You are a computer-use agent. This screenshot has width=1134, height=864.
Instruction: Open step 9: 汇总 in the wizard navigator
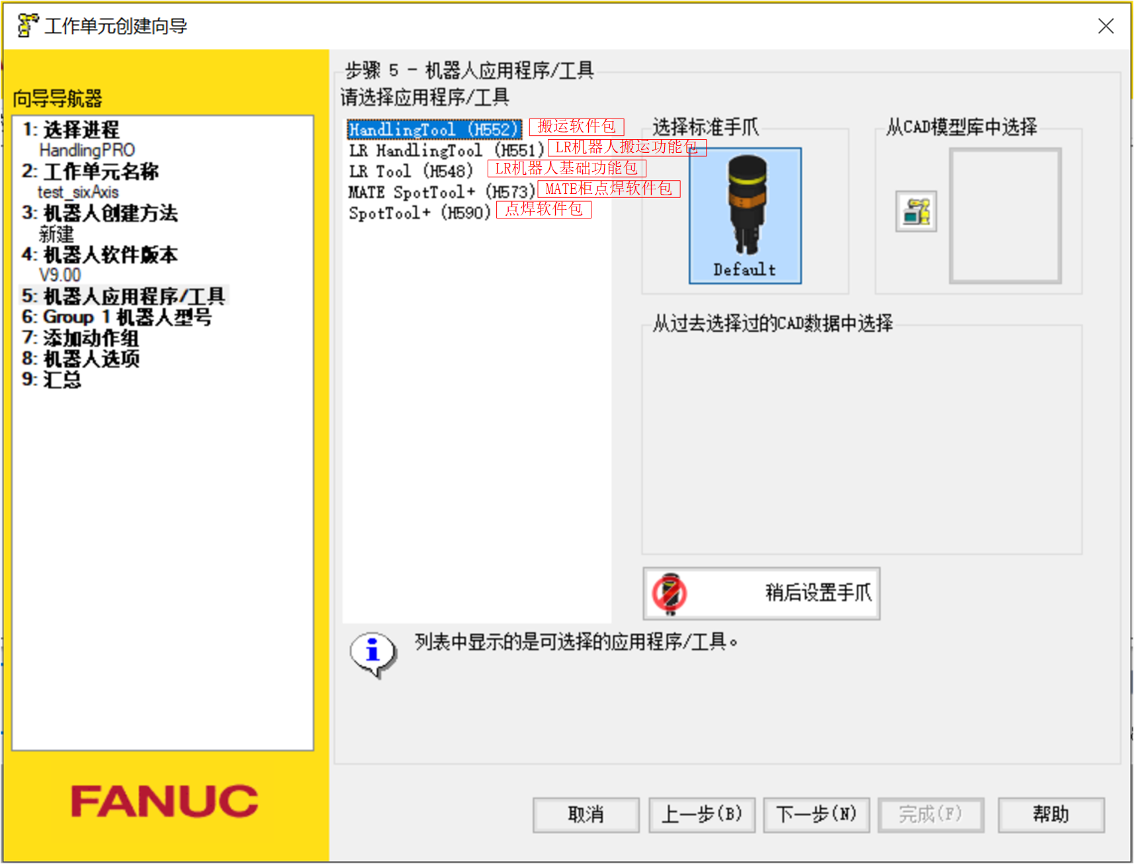(x=53, y=380)
